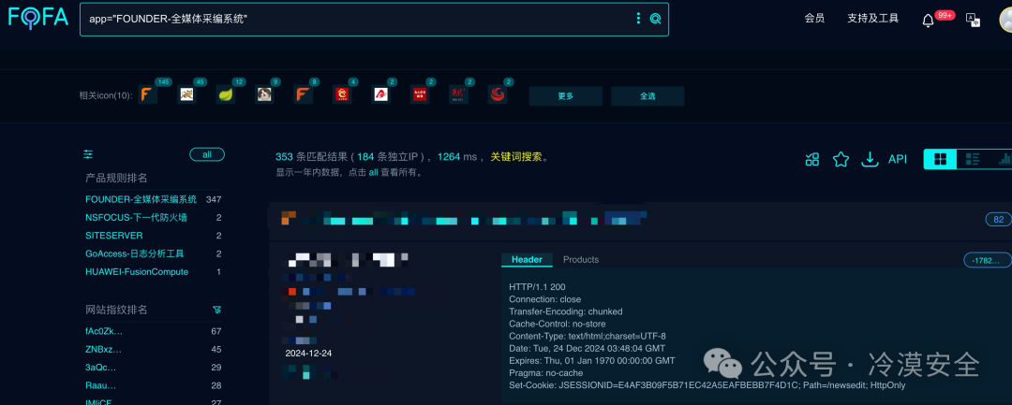Open the user avatar profile
Viewport: 1012px width, 405px height.
click(x=1005, y=20)
